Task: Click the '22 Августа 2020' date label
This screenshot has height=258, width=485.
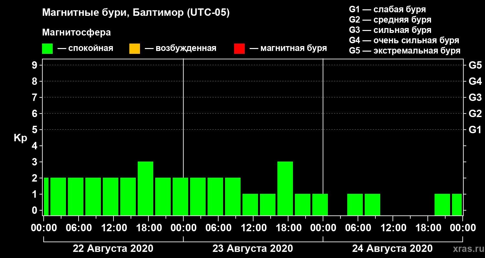Action: [x=113, y=249]
